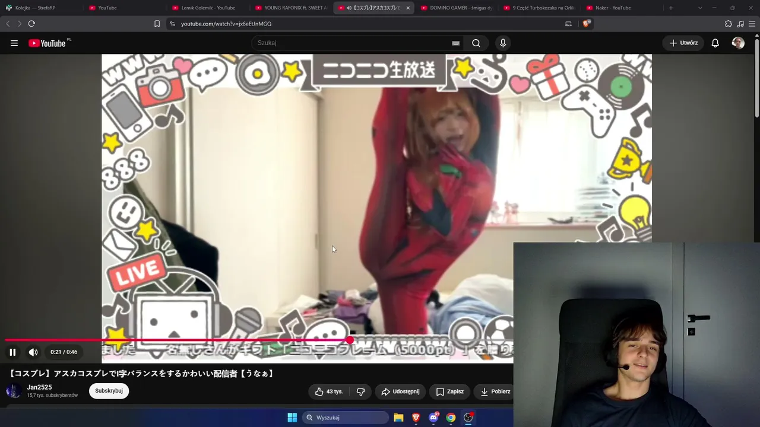Click the Udostępnij share button
The image size is (760, 427).
[x=400, y=391]
